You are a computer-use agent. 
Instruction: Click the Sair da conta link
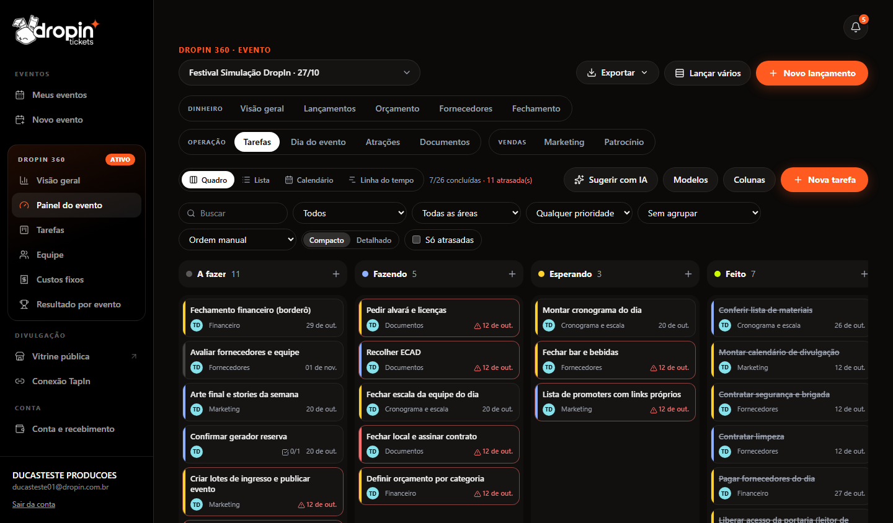33,504
